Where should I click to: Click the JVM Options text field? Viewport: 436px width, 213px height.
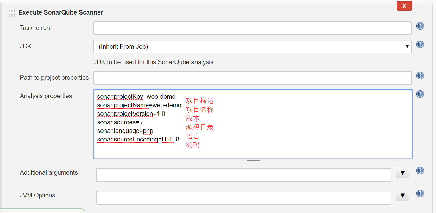(243, 198)
